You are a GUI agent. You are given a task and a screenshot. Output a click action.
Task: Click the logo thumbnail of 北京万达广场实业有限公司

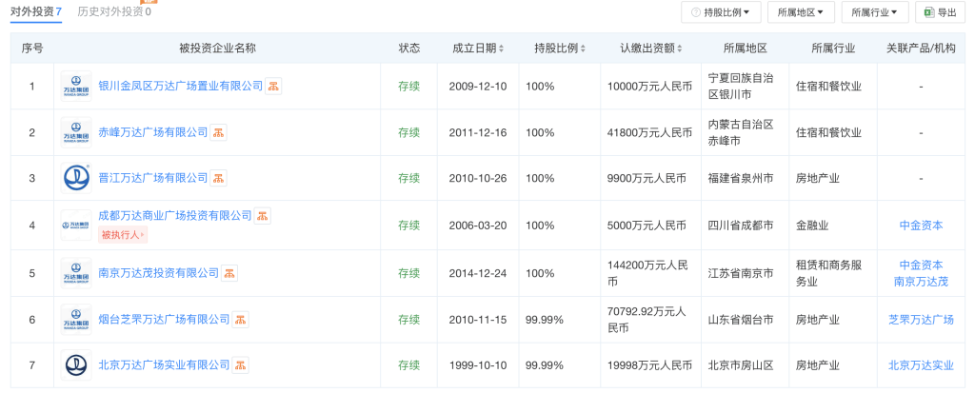(76, 365)
